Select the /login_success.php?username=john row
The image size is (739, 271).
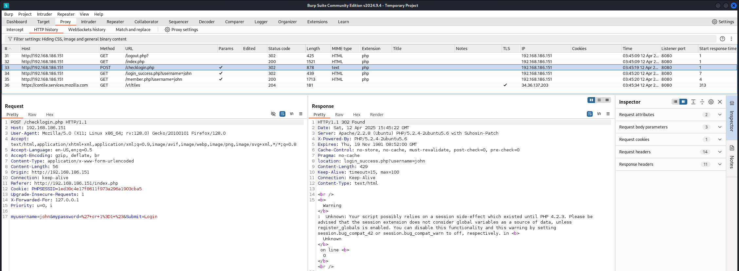click(x=369, y=73)
